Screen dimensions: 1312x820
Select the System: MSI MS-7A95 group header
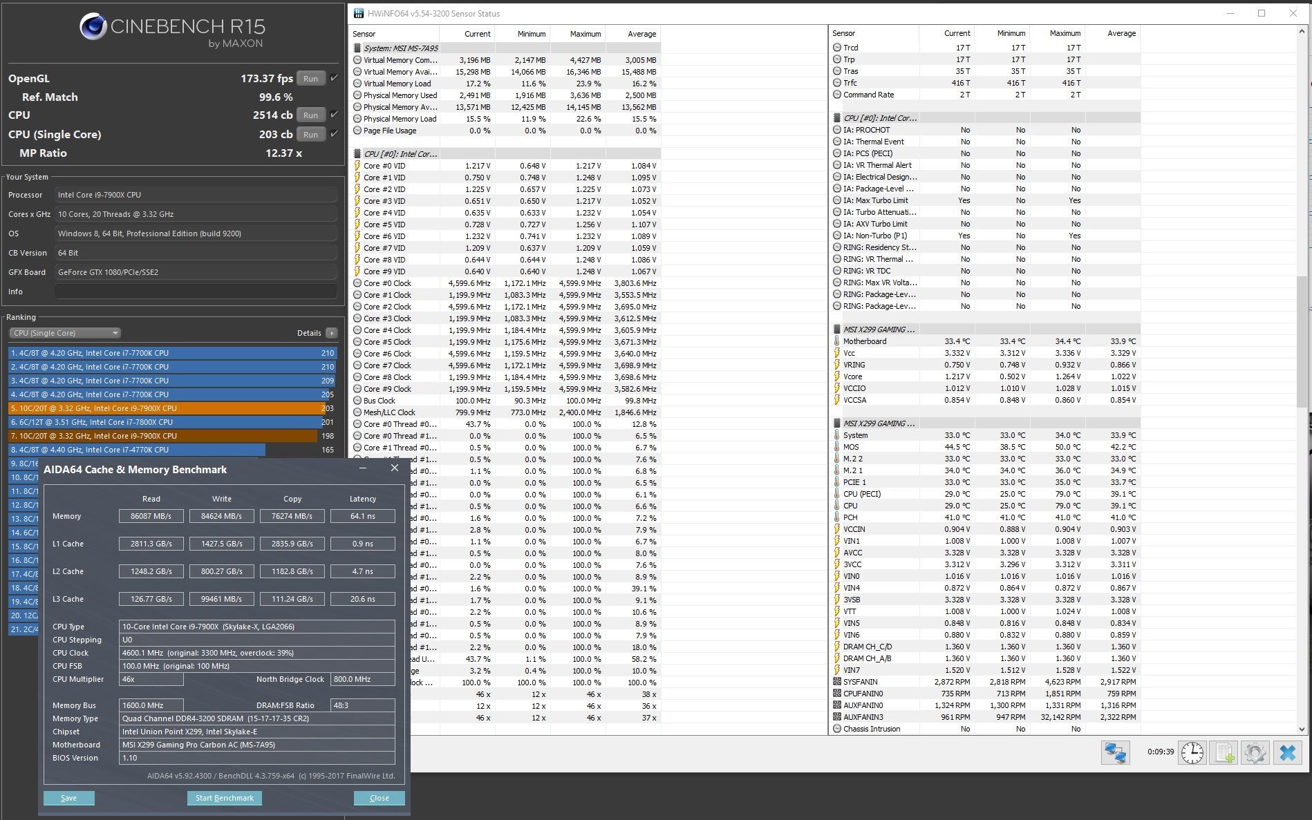[x=505, y=48]
